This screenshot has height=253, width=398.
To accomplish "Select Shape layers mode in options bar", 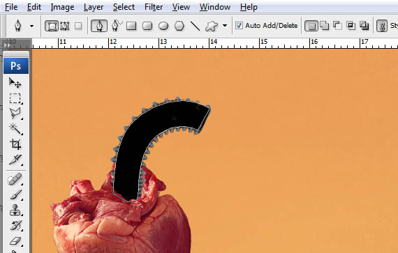I will [52, 26].
